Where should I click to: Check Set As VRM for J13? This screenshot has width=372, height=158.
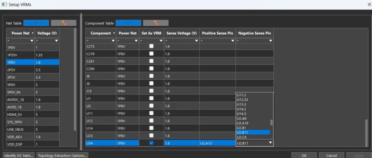(x=151, y=91)
